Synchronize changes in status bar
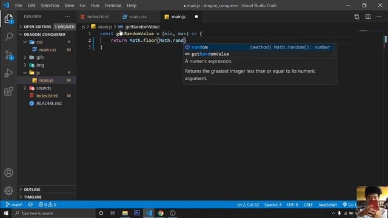388x218 pixels. (x=30, y=205)
